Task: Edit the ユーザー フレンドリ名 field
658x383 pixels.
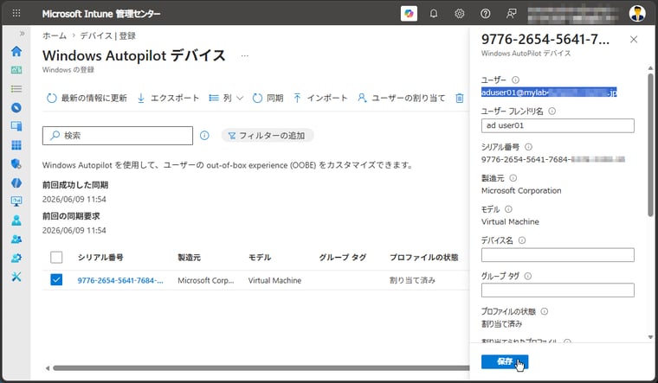Action: point(558,125)
